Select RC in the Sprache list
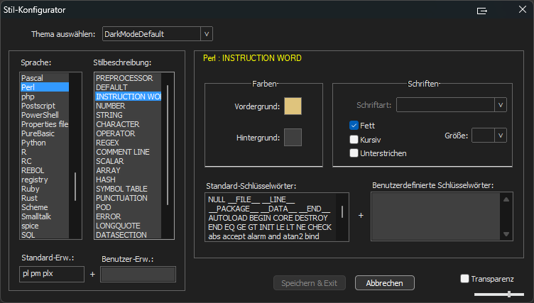534x303 pixels. 45,161
